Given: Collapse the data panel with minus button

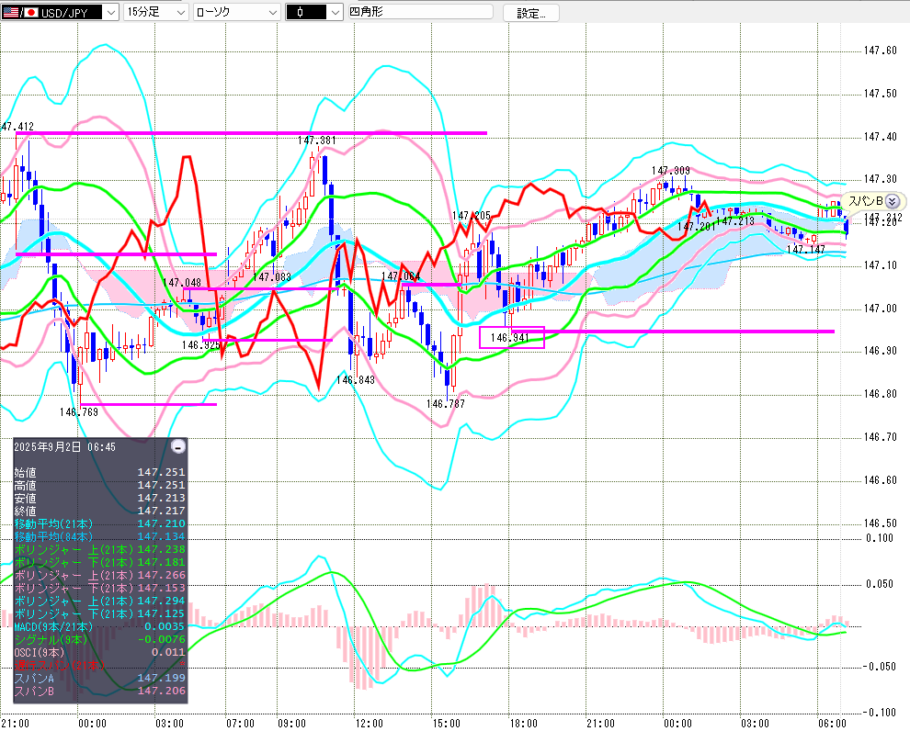Looking at the screenshot, I should [x=178, y=446].
